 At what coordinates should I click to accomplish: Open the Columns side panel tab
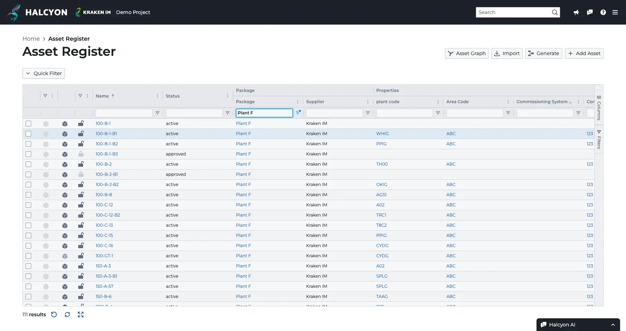pyautogui.click(x=599, y=107)
